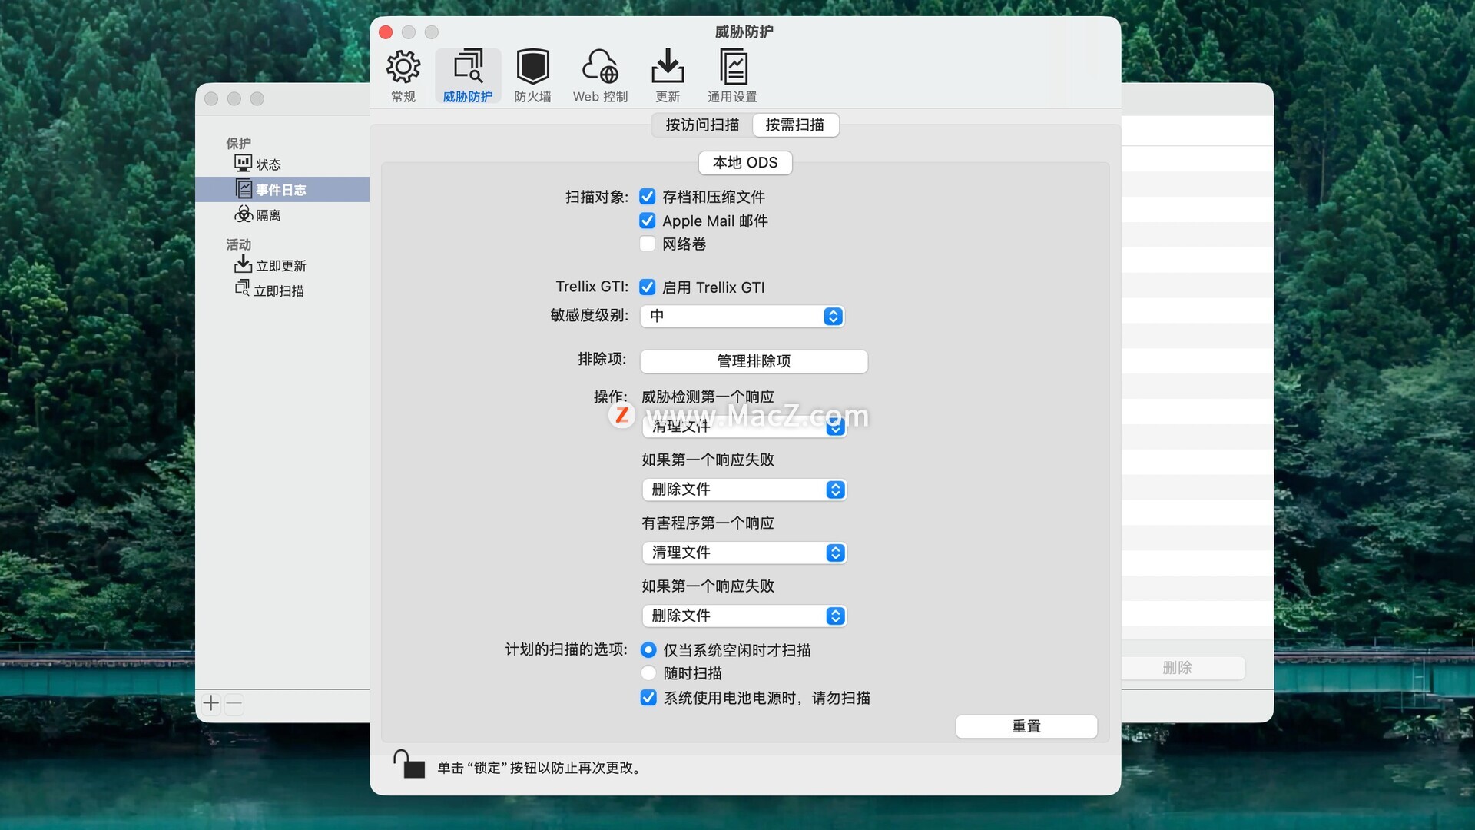Open the 有害程序第一个响应 dropdown
The width and height of the screenshot is (1475, 830).
pyautogui.click(x=744, y=553)
